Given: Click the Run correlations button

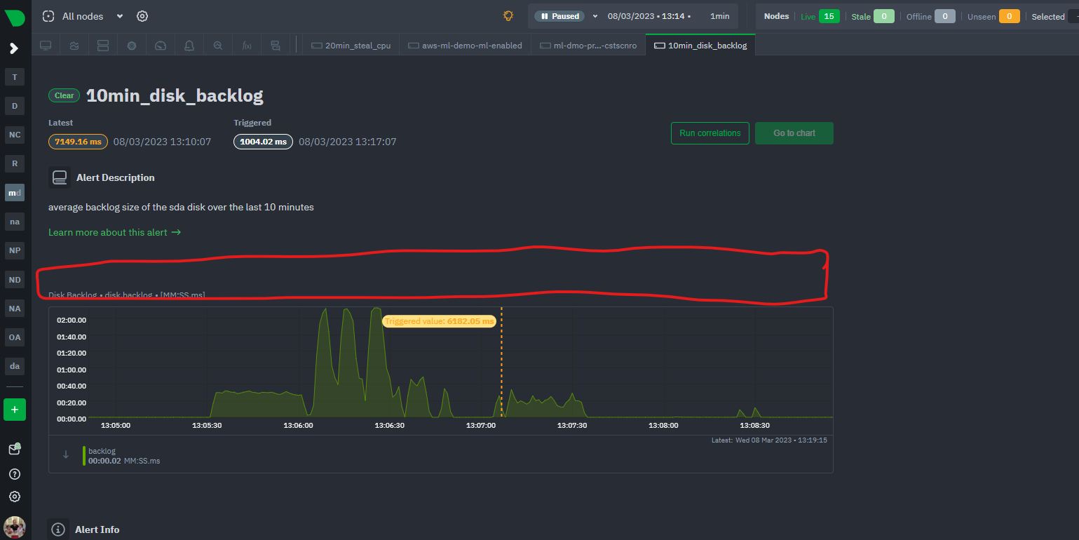Looking at the screenshot, I should coord(710,133).
